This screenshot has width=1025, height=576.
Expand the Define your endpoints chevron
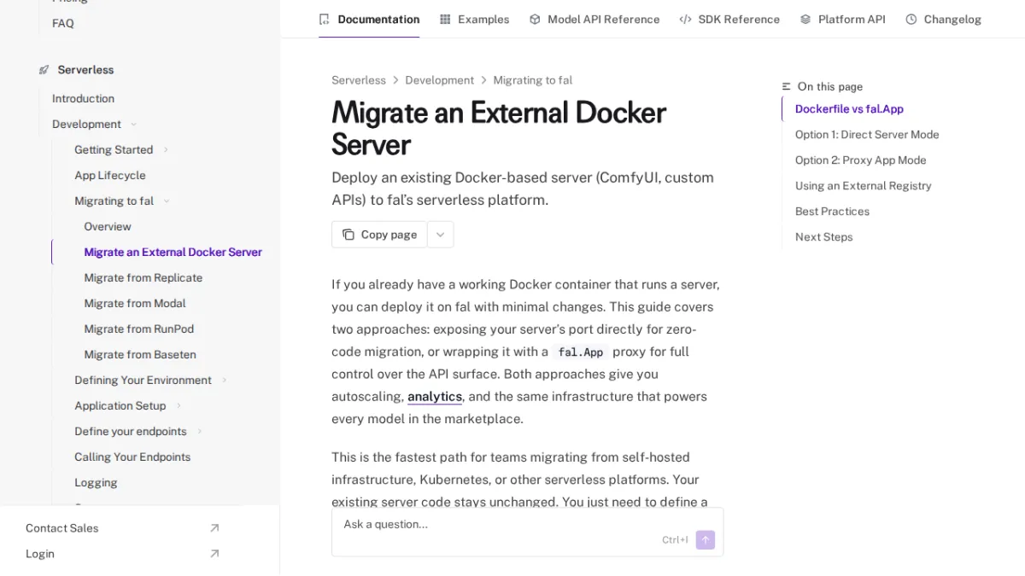(x=199, y=432)
